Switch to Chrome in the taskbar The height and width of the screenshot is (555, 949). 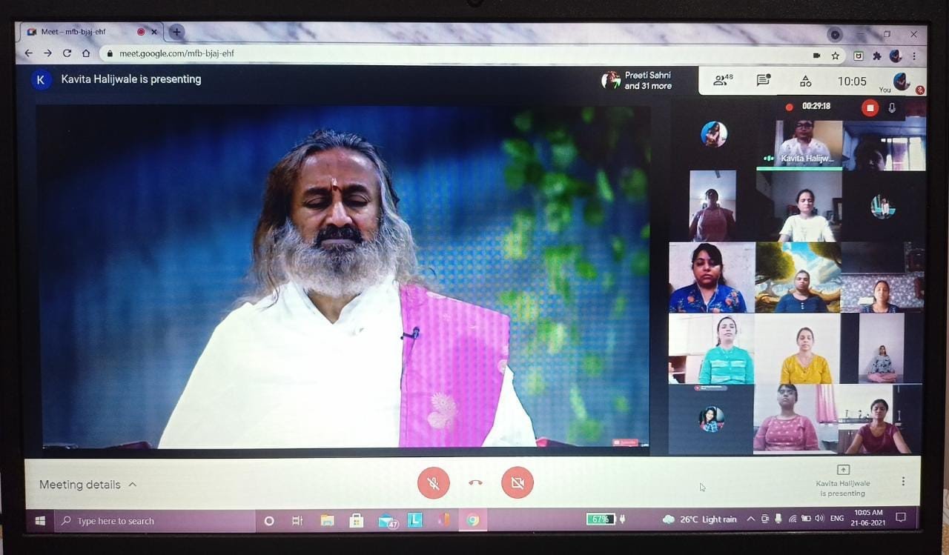[x=472, y=520]
